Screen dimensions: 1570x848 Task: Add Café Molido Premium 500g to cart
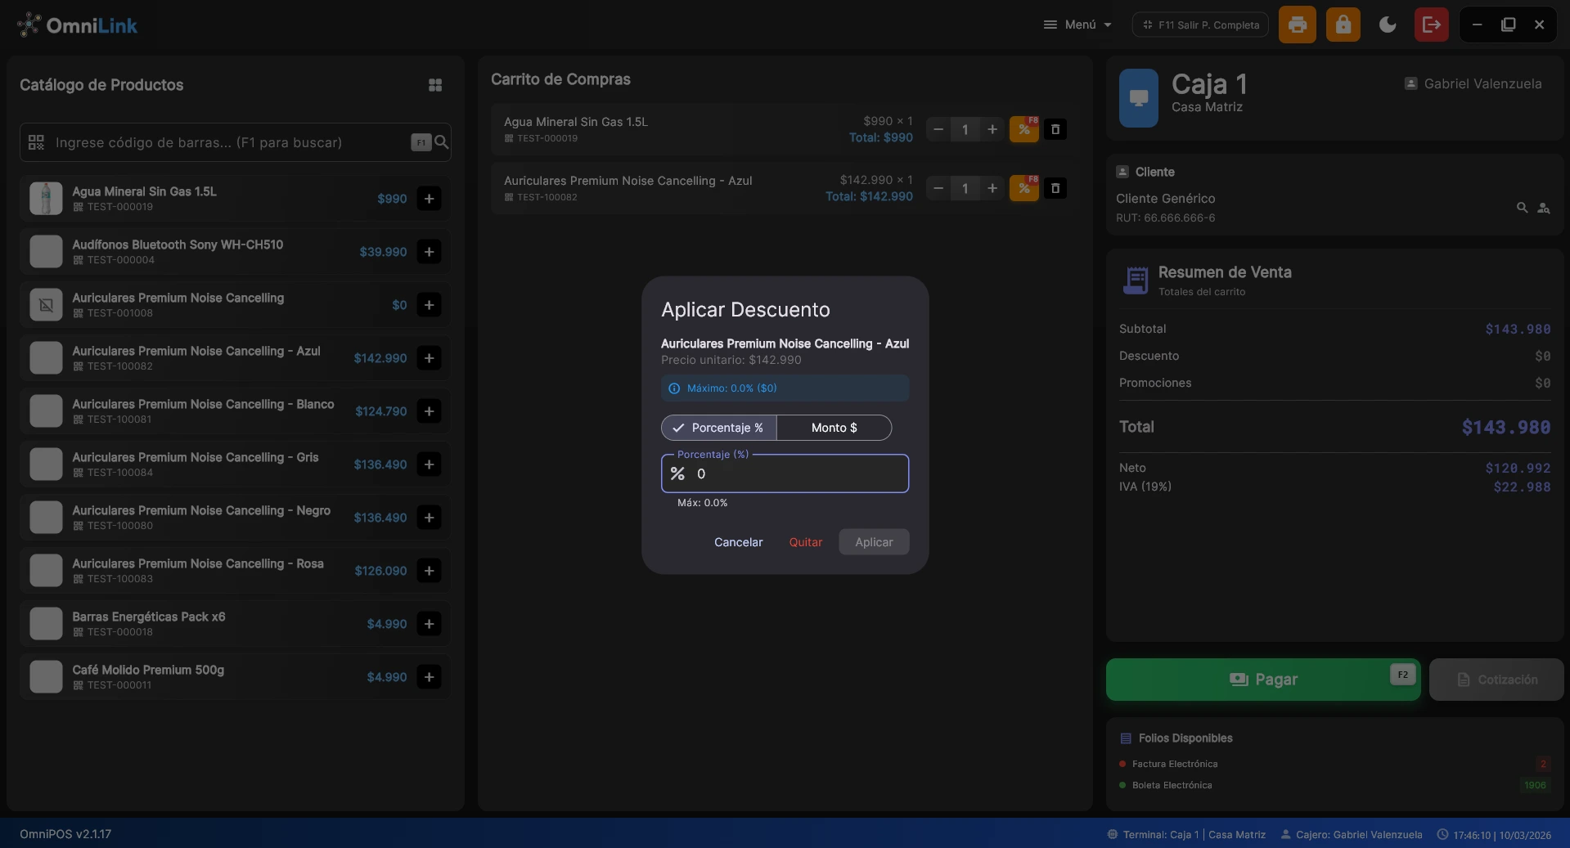(429, 677)
